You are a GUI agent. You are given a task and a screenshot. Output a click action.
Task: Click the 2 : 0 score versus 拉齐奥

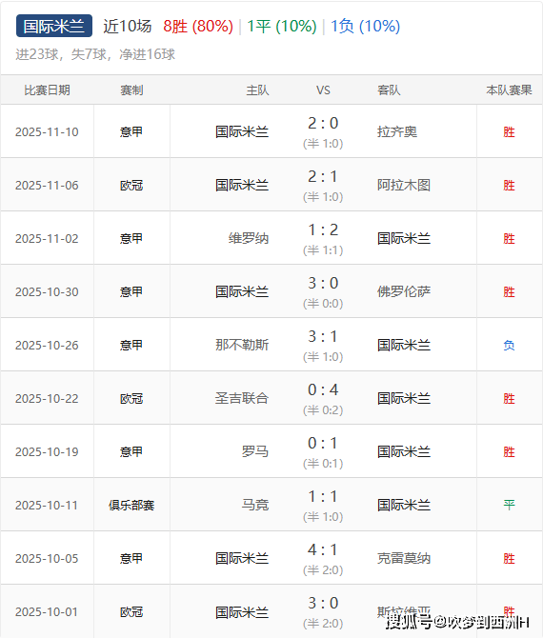[x=323, y=123]
